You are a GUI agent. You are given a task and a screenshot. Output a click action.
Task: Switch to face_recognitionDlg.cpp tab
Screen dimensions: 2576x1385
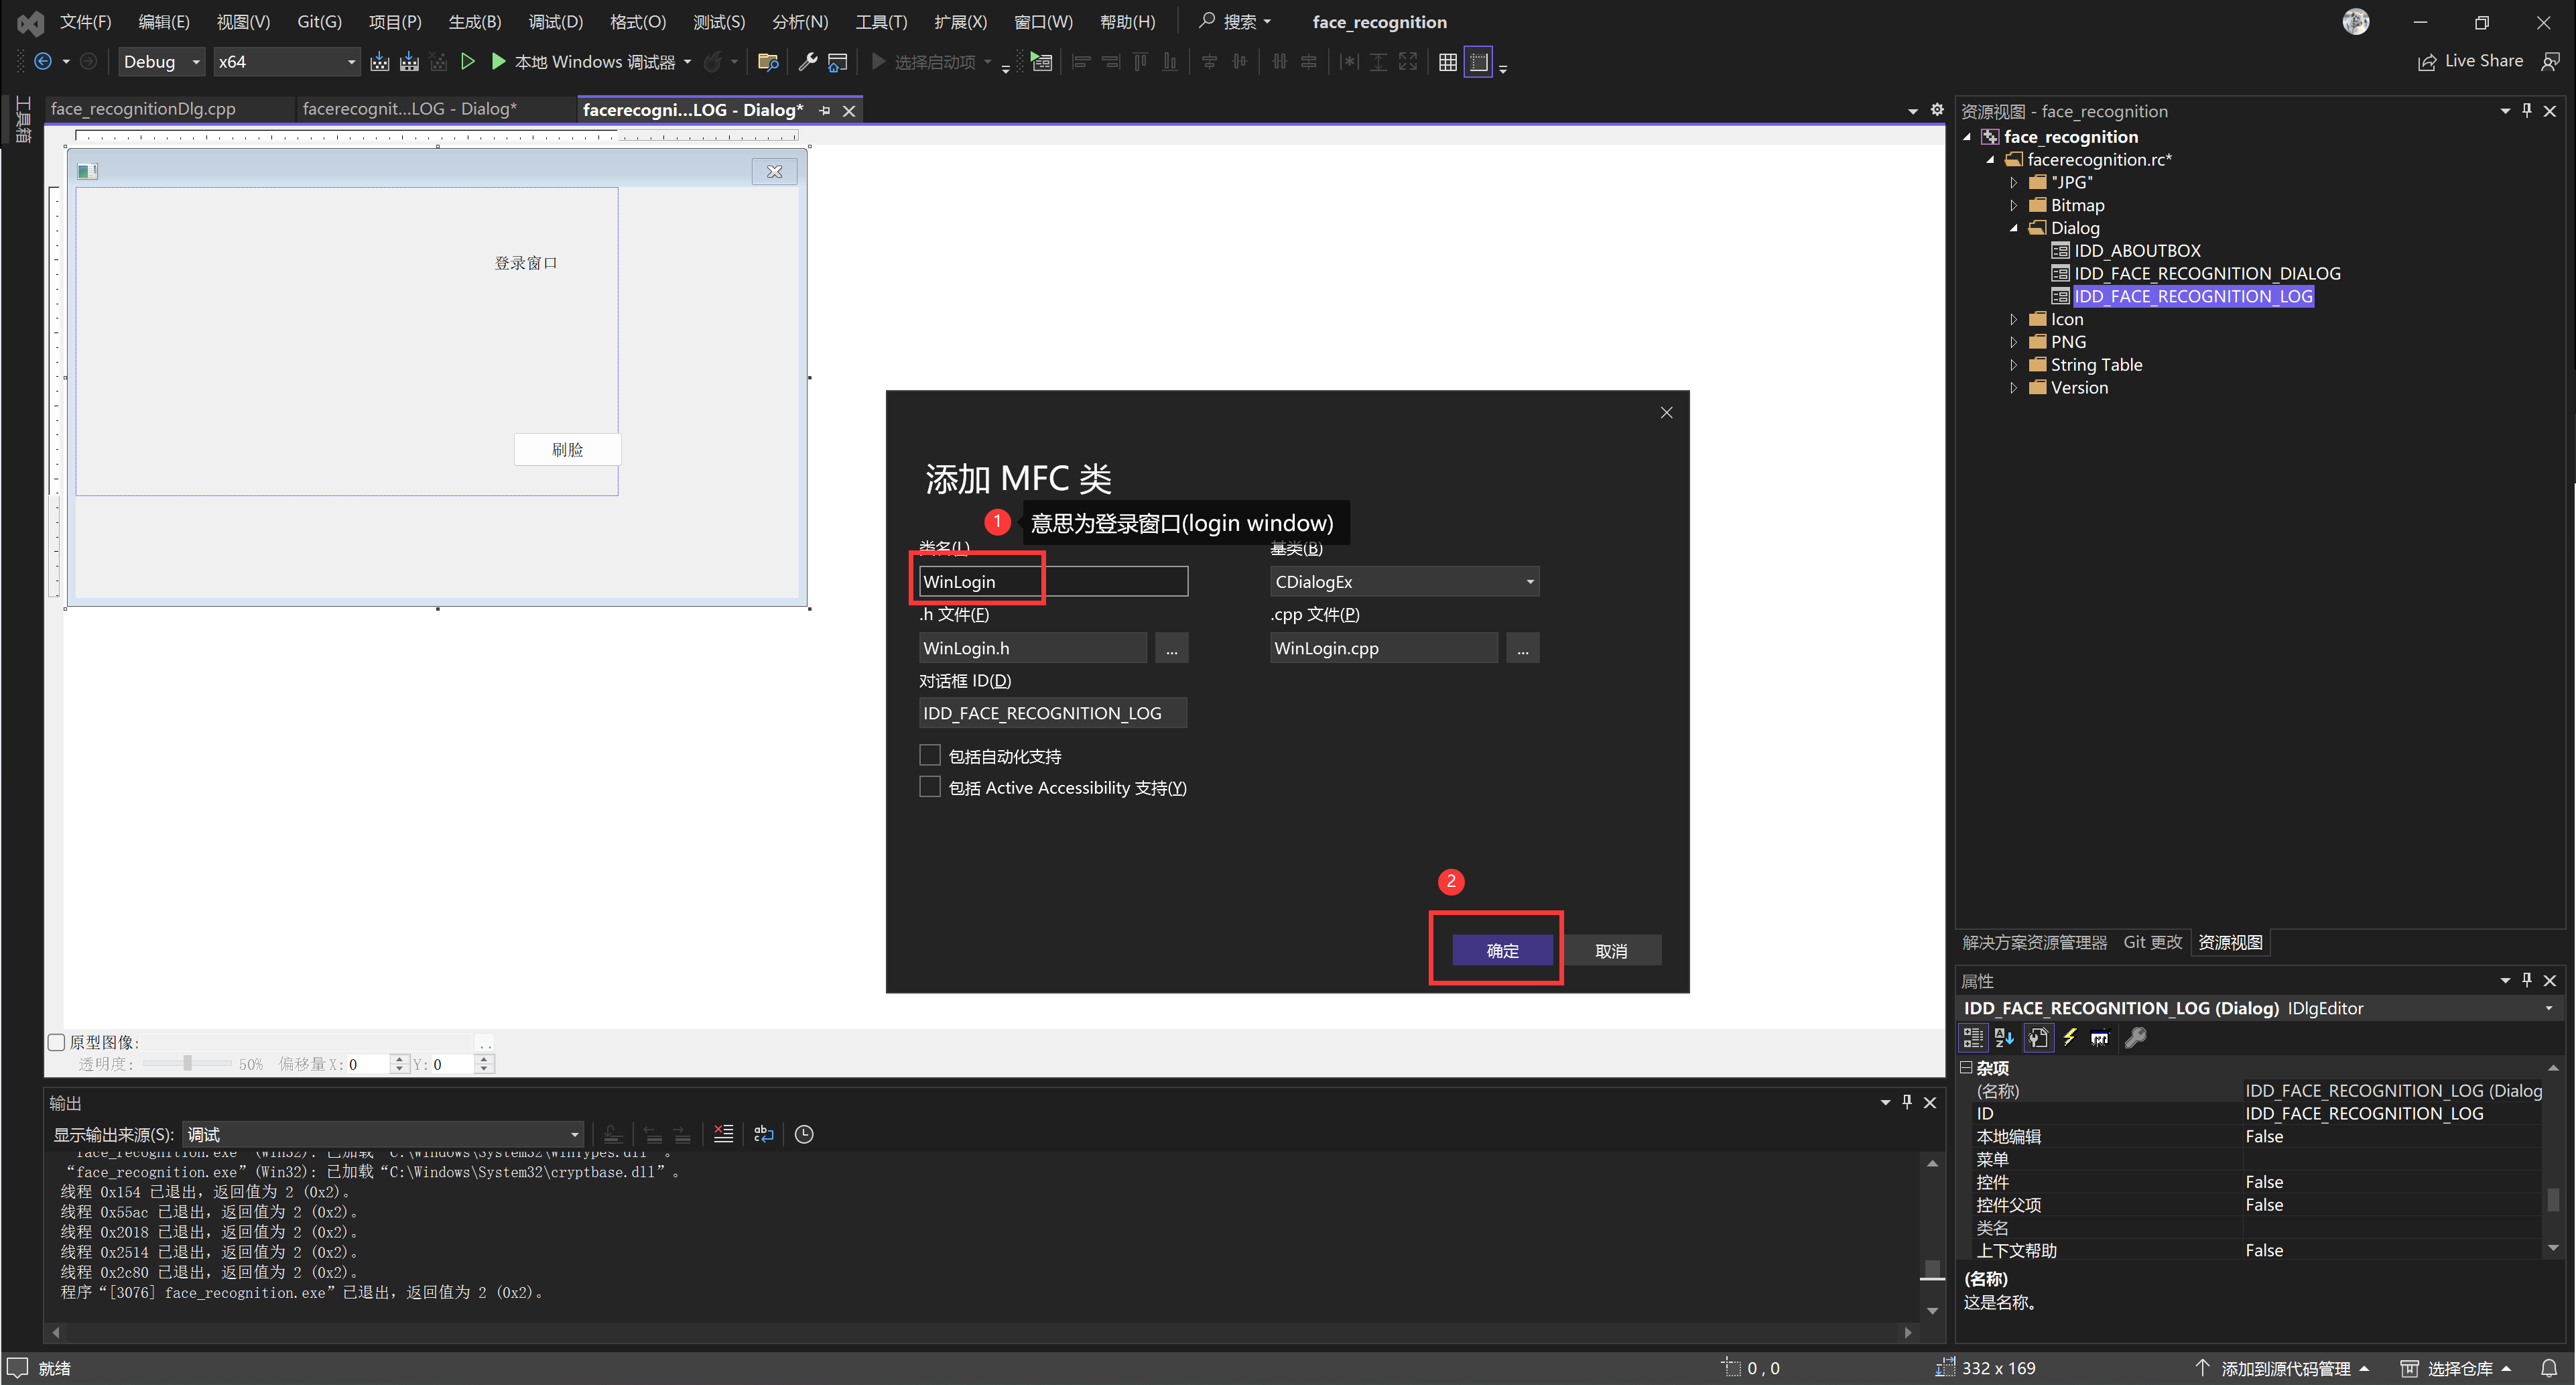coord(143,109)
